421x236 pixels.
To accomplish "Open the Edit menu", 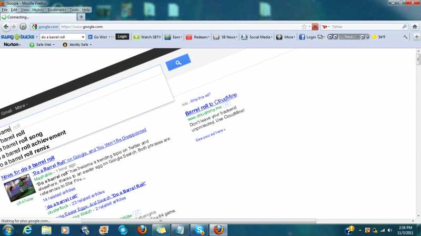I will pos(14,9).
